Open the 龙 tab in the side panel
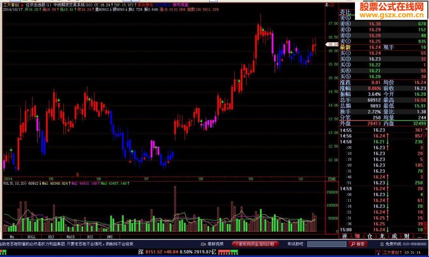 [382, 236]
